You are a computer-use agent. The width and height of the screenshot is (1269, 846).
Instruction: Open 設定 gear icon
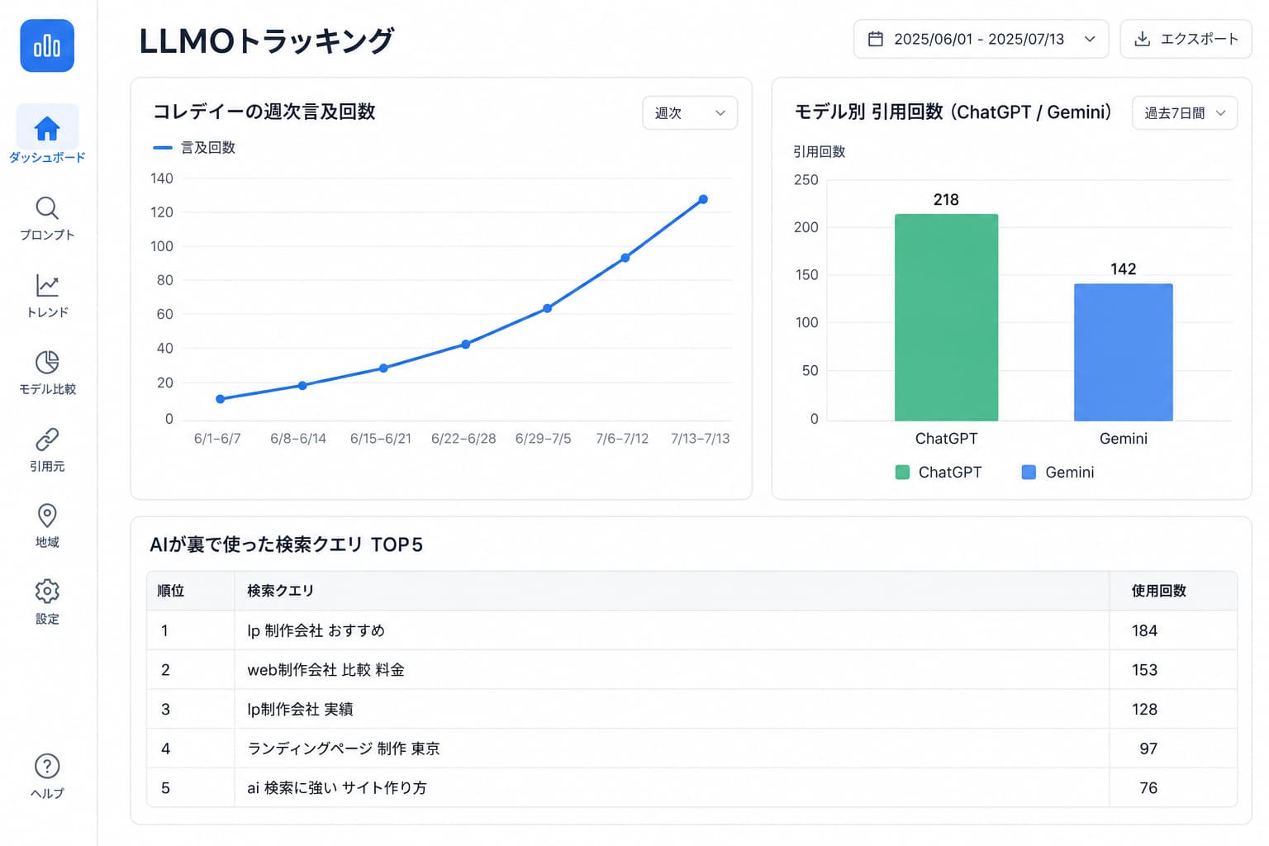point(47,592)
